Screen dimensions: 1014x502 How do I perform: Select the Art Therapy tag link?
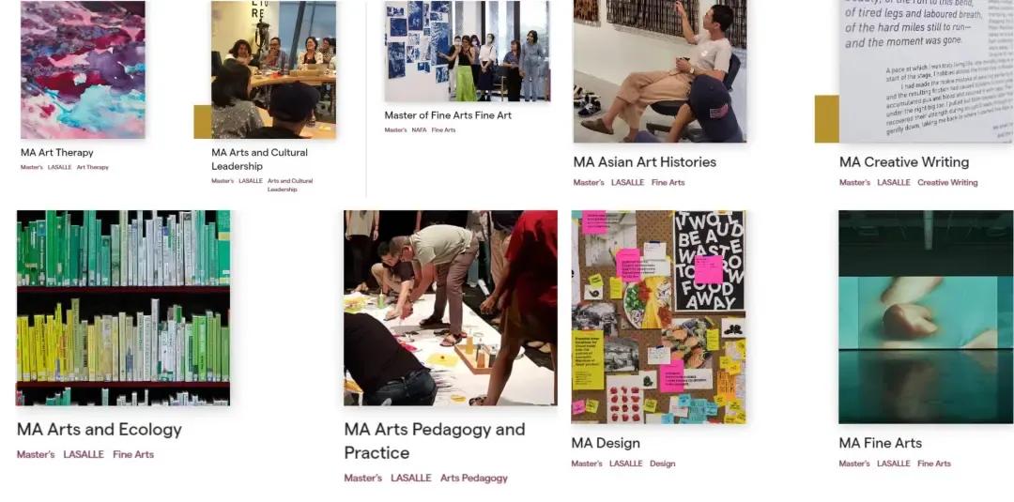click(92, 167)
